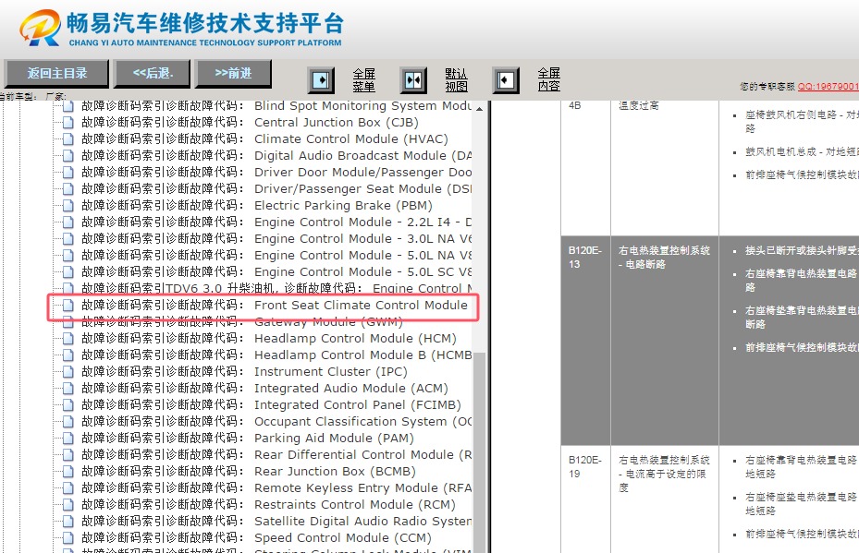This screenshot has width=859, height=553.
Task: Click document icon beside Rear Junction Box
Action: (67, 472)
